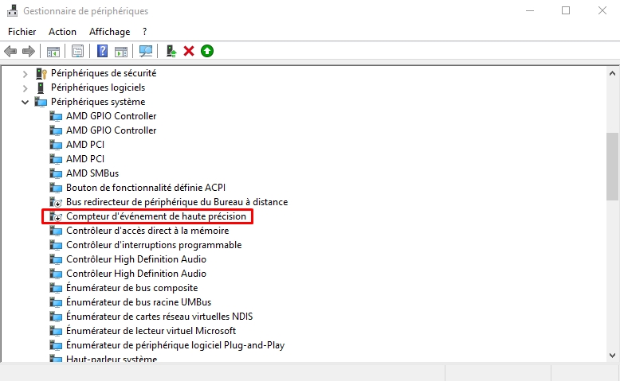Expand the Périphériques logiciels node
Viewport: 620px width, 381px height.
click(26, 87)
